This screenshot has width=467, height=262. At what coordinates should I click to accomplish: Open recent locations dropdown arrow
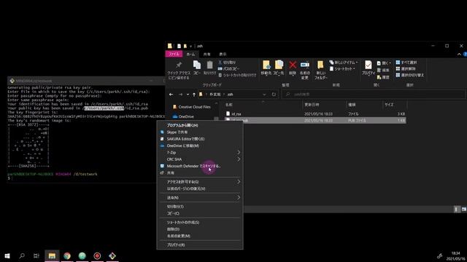coord(188,95)
